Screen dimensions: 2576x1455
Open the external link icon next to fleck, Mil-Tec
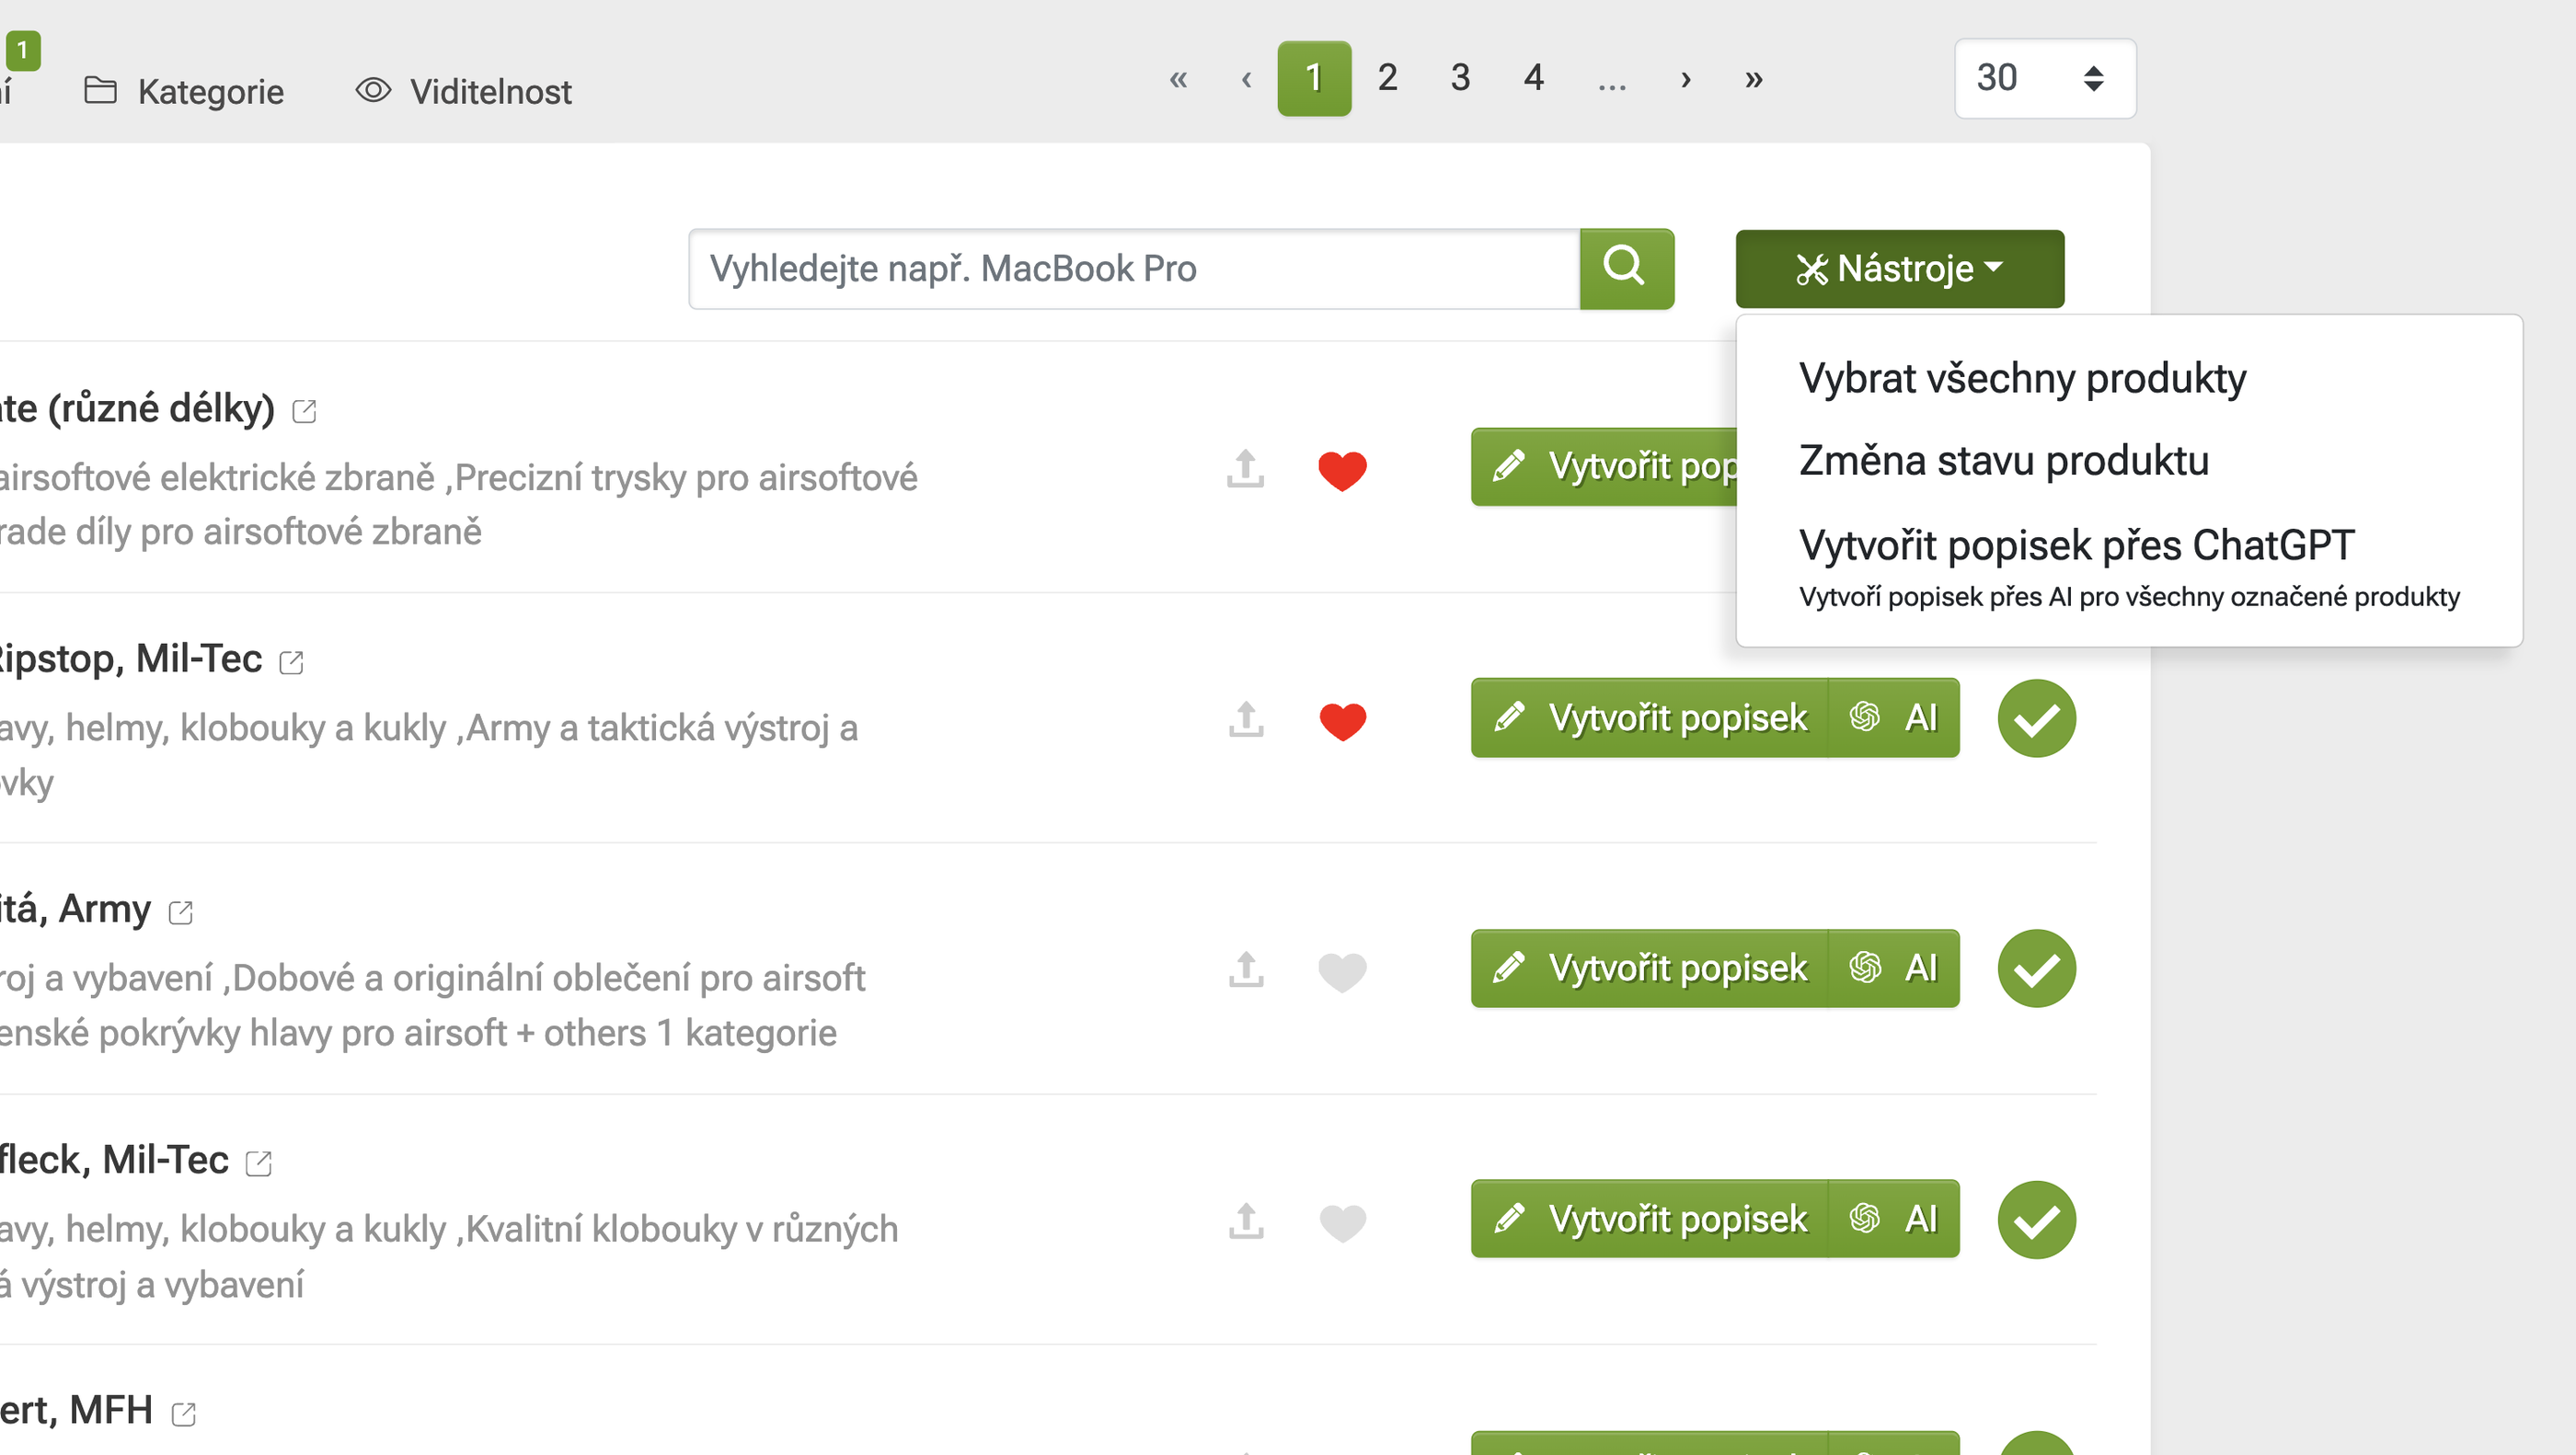(259, 1163)
